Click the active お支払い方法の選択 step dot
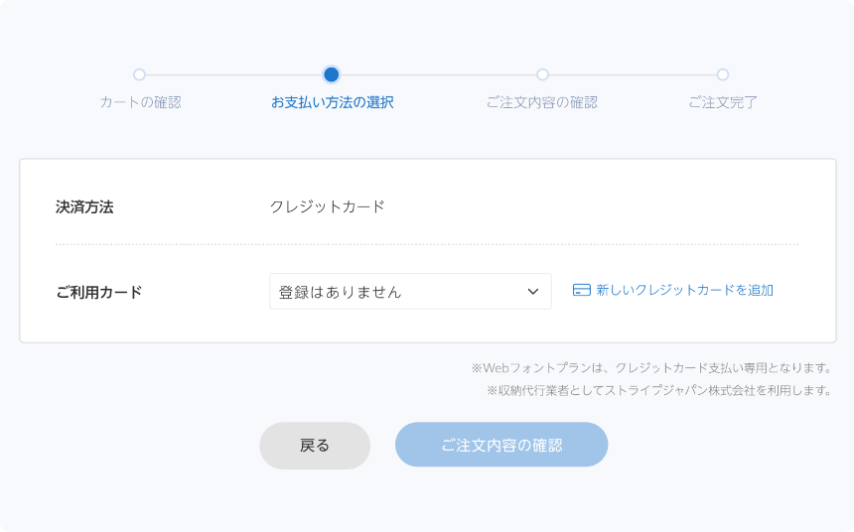Screen dimensions: 854x532 [332, 74]
